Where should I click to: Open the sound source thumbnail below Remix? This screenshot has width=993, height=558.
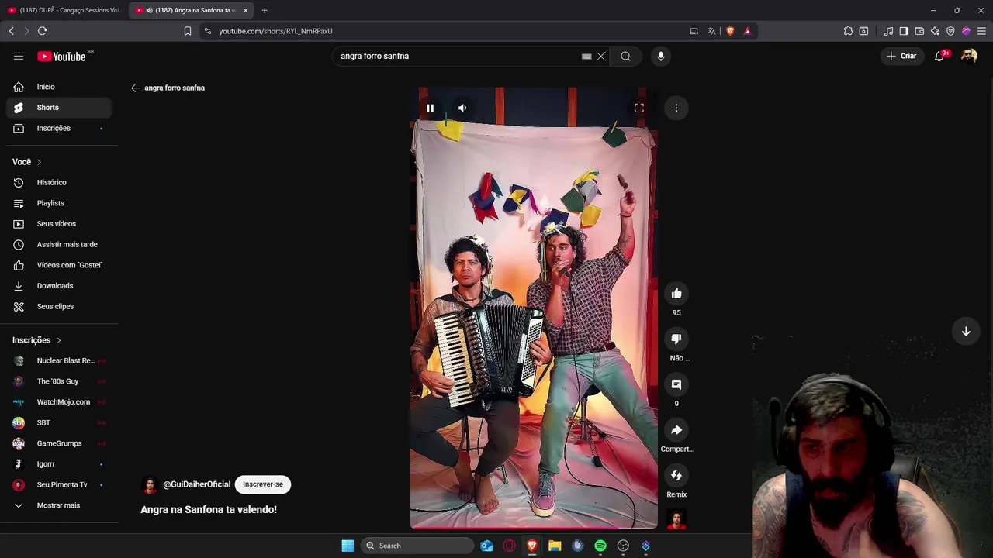click(676, 519)
